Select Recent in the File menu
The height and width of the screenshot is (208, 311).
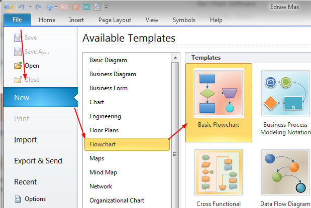point(26,181)
